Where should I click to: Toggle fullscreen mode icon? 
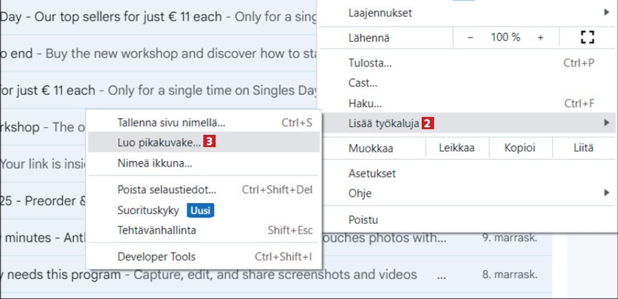pos(587,37)
